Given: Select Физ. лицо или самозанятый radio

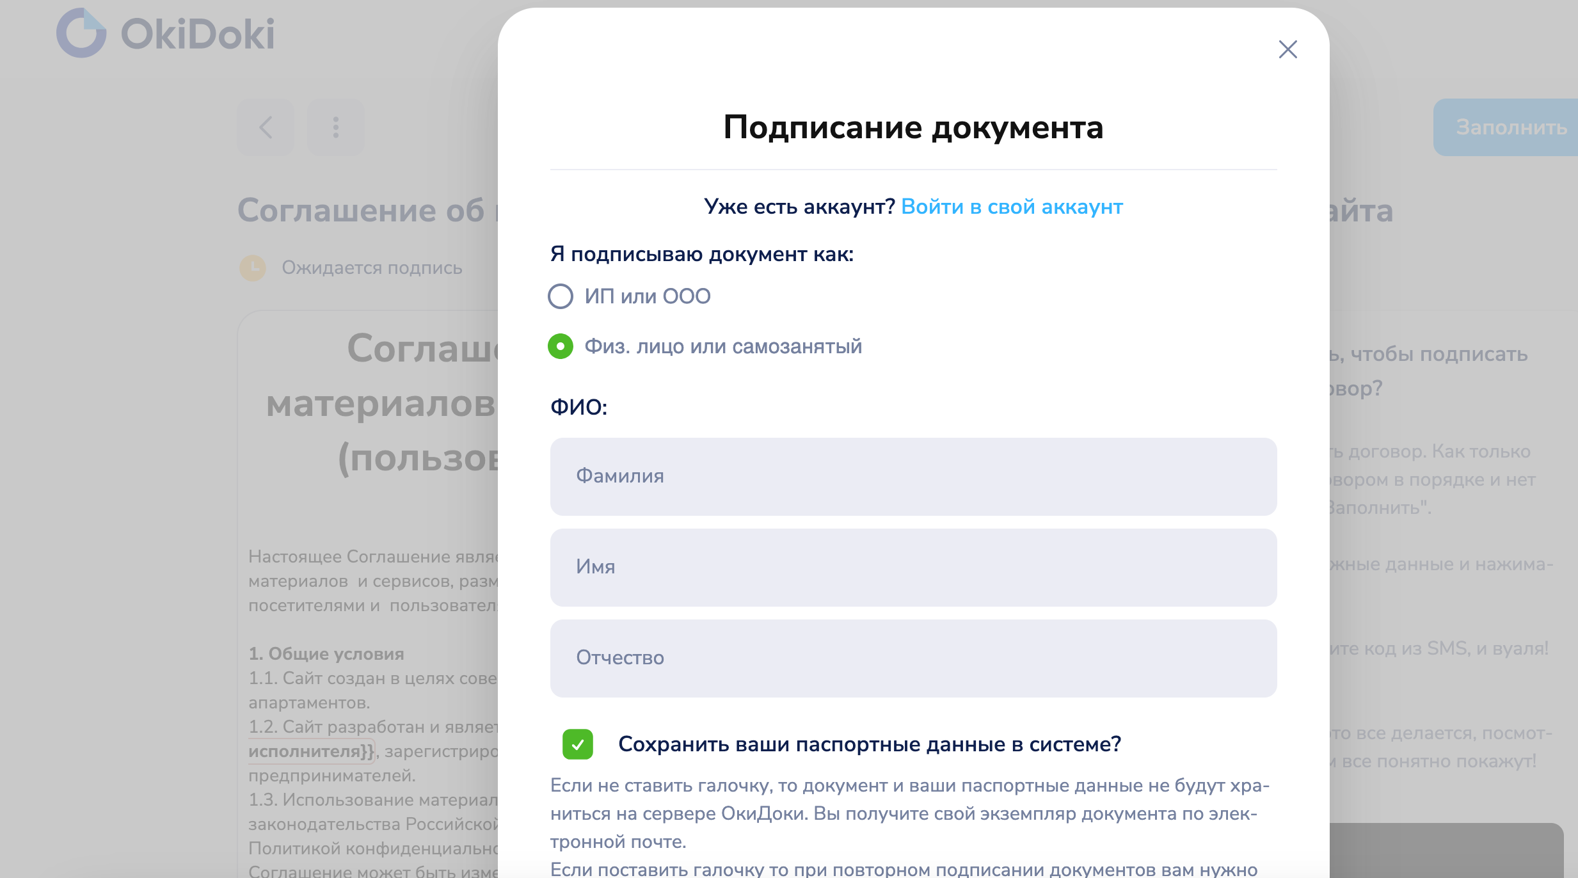Looking at the screenshot, I should (561, 346).
